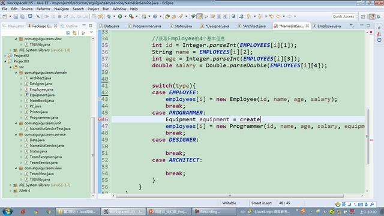
Task: Open the Package Explorer view menu arrow
Action: 91,32
